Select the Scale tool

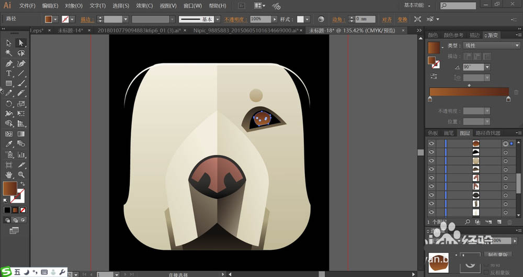coord(21,104)
